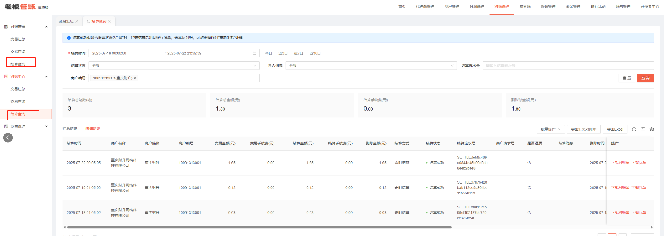Select the 近30日 quick date range
The image size is (664, 236).
(x=315, y=53)
